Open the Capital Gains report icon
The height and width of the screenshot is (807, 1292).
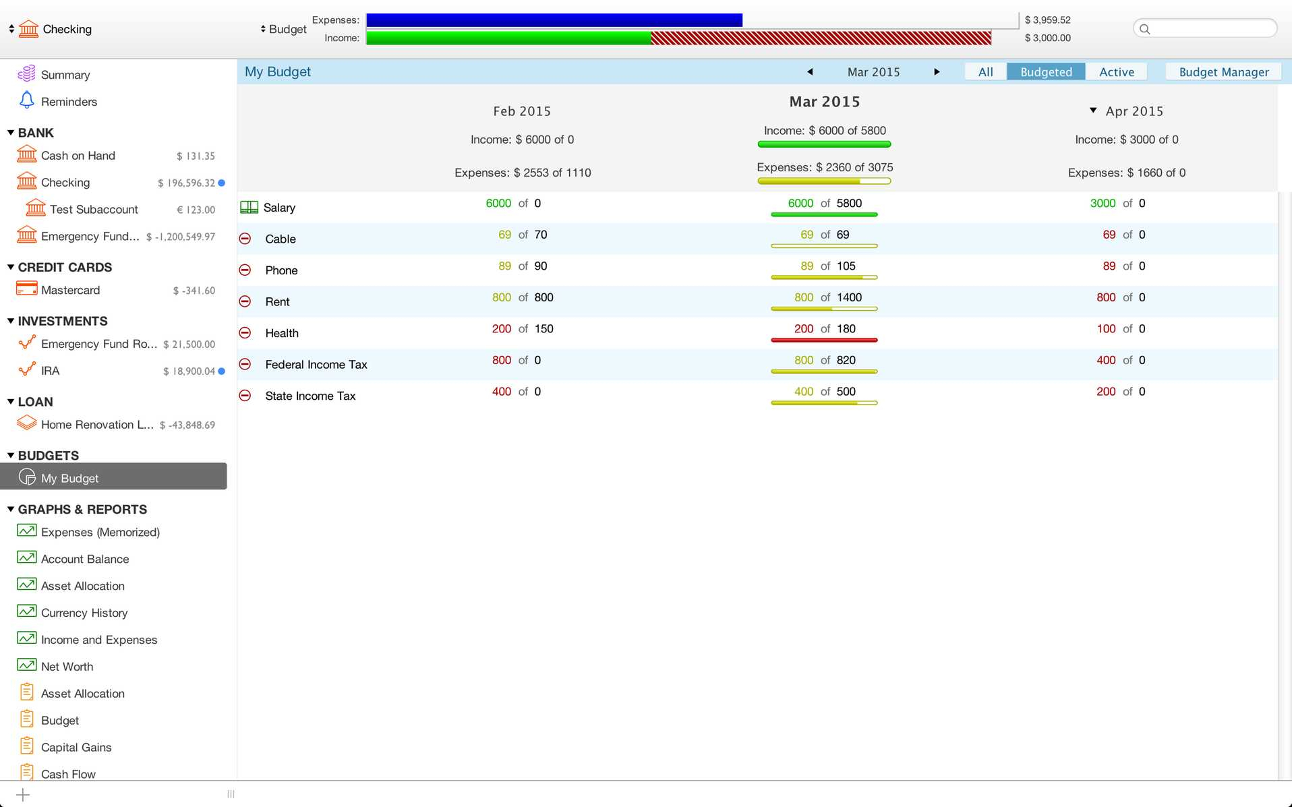(26, 746)
